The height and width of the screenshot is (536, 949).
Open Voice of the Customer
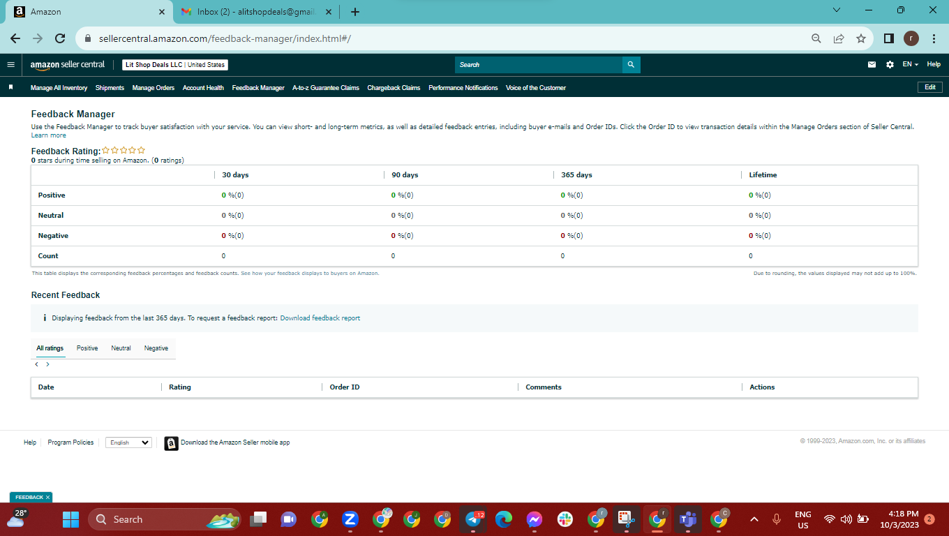[x=536, y=88]
